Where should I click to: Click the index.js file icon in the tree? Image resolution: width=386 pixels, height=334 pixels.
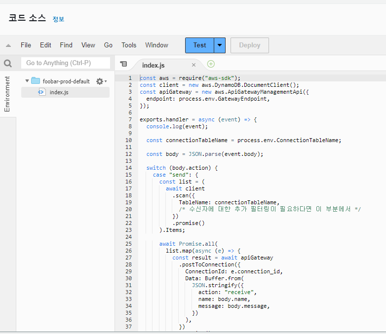tap(42, 92)
